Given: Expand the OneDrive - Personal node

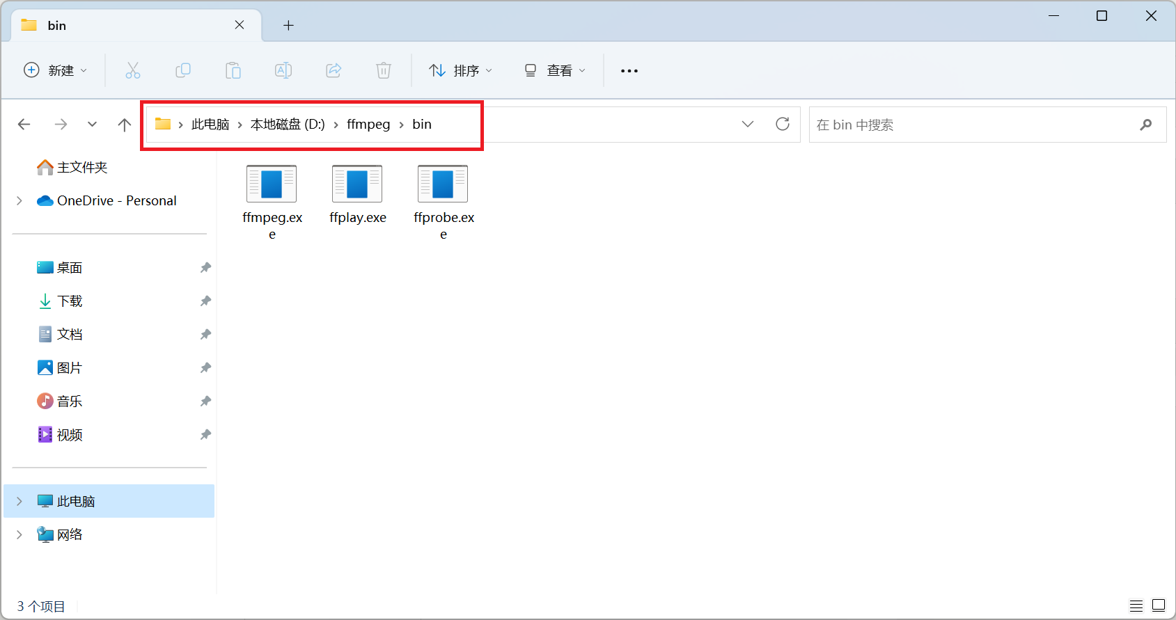Looking at the screenshot, I should (x=19, y=200).
